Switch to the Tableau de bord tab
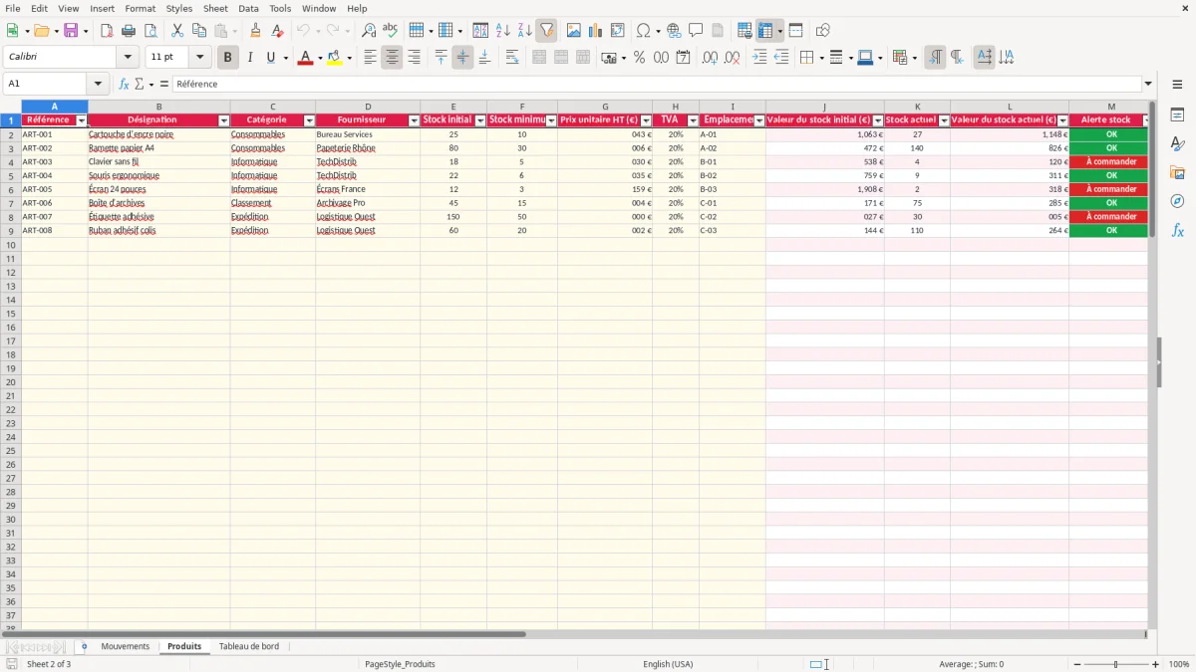Image resolution: width=1196 pixels, height=672 pixels. click(x=249, y=646)
